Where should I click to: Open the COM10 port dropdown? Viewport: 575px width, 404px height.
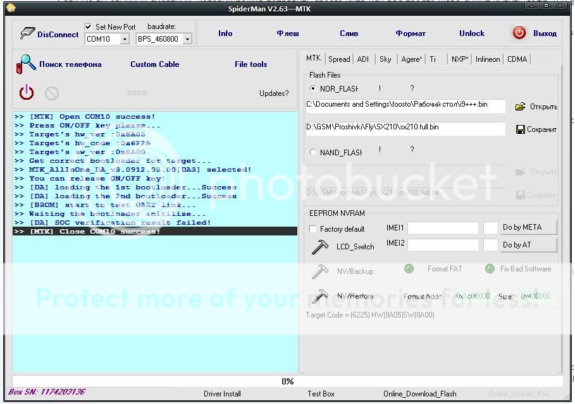(x=125, y=39)
